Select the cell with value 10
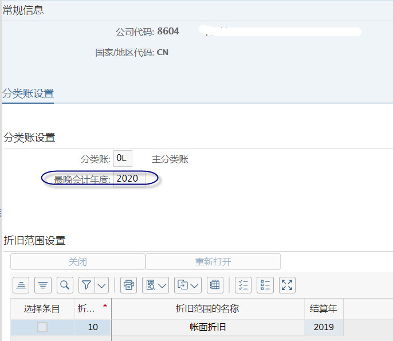This screenshot has width=393, height=341. coord(93,327)
